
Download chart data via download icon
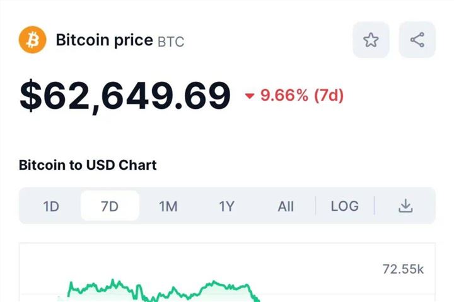pyautogui.click(x=405, y=206)
